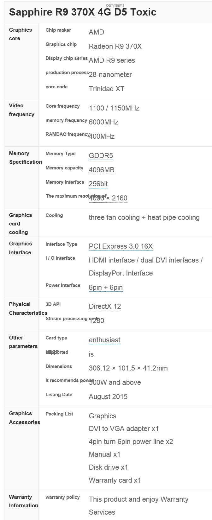Open the 4096MB memory capacity link

101,170
